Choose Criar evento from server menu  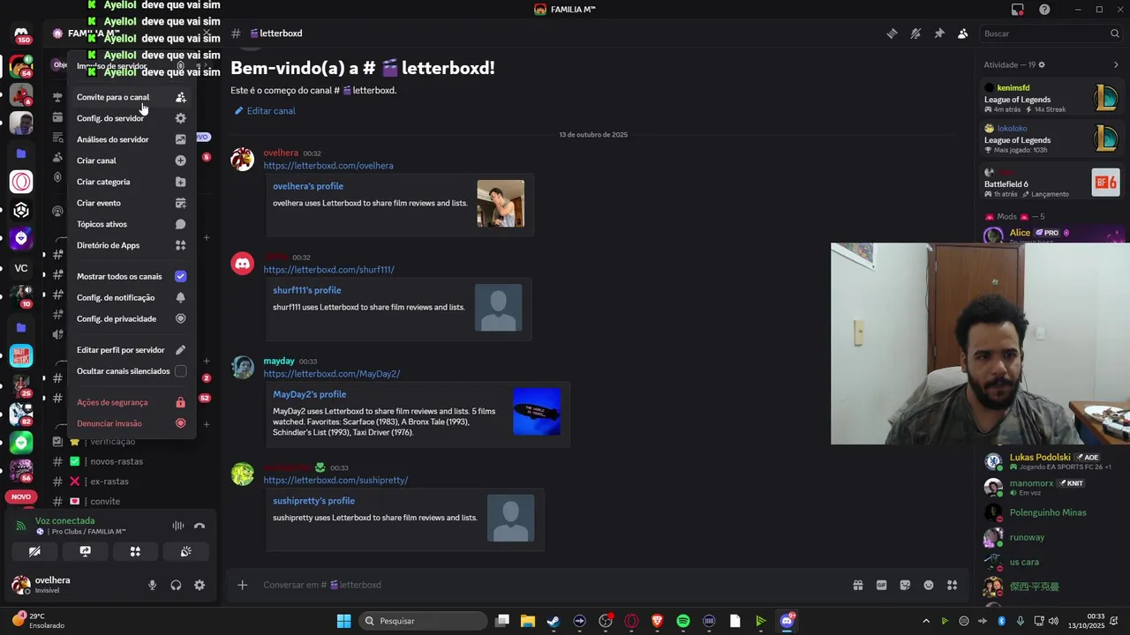(x=131, y=203)
